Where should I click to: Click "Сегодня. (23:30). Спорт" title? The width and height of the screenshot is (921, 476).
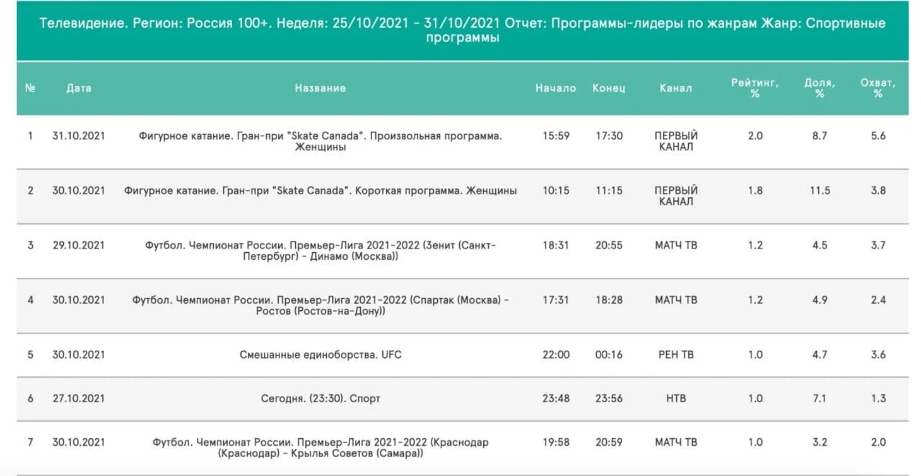(x=320, y=398)
